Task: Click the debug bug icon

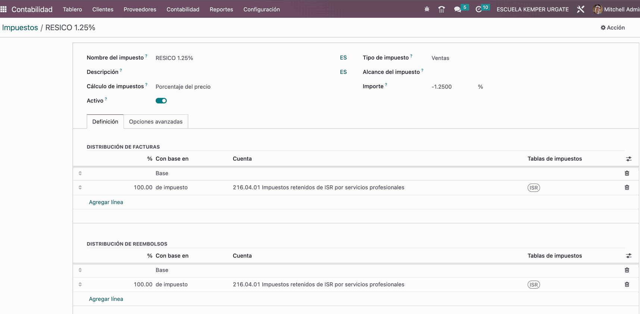Action: [x=427, y=9]
